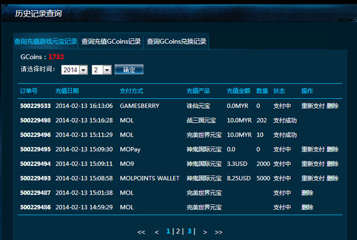Viewport: 357px width, 240px height.
Task: Click the 支付方式 column header
Action: point(131,91)
